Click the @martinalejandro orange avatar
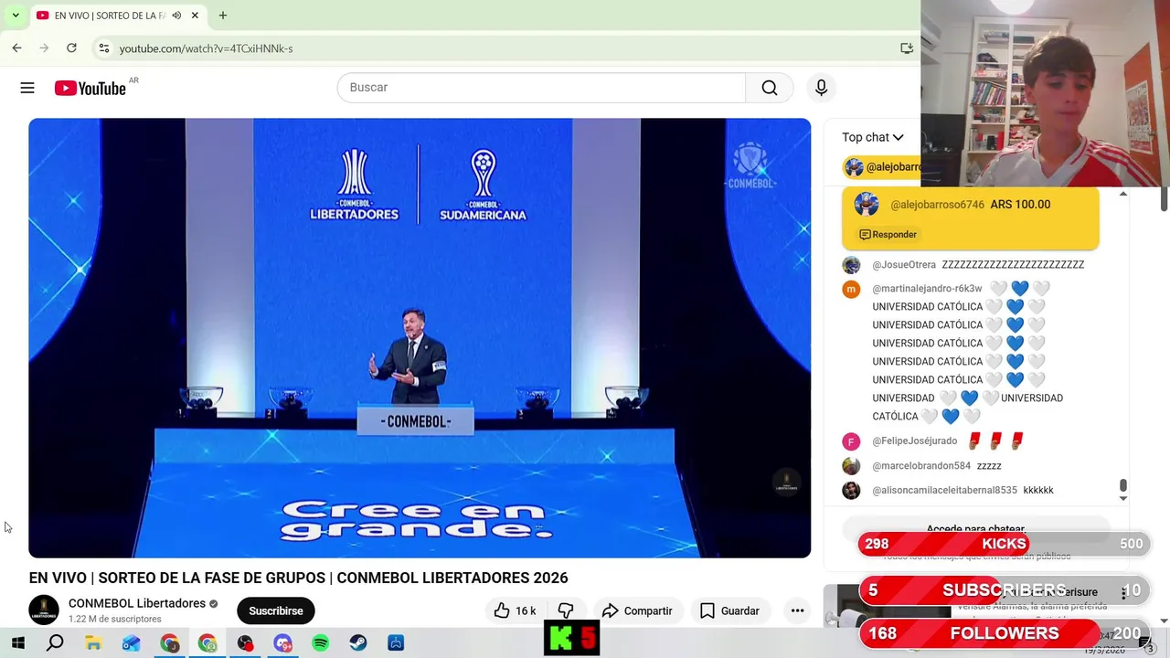This screenshot has height=658, width=1170. click(851, 290)
